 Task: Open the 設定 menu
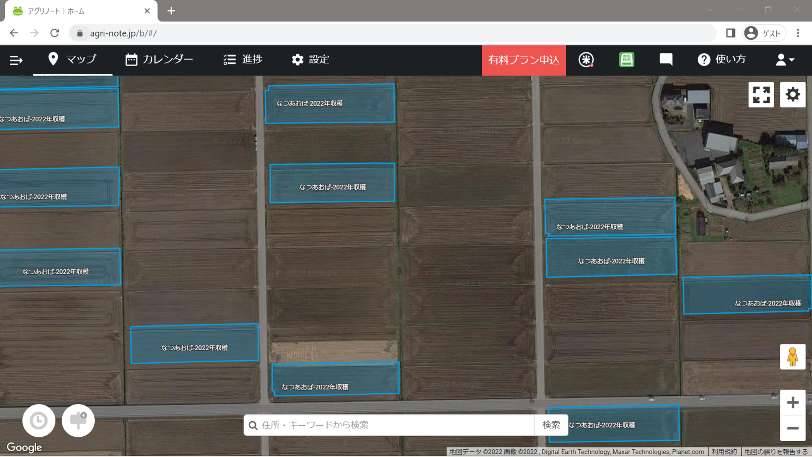310,59
